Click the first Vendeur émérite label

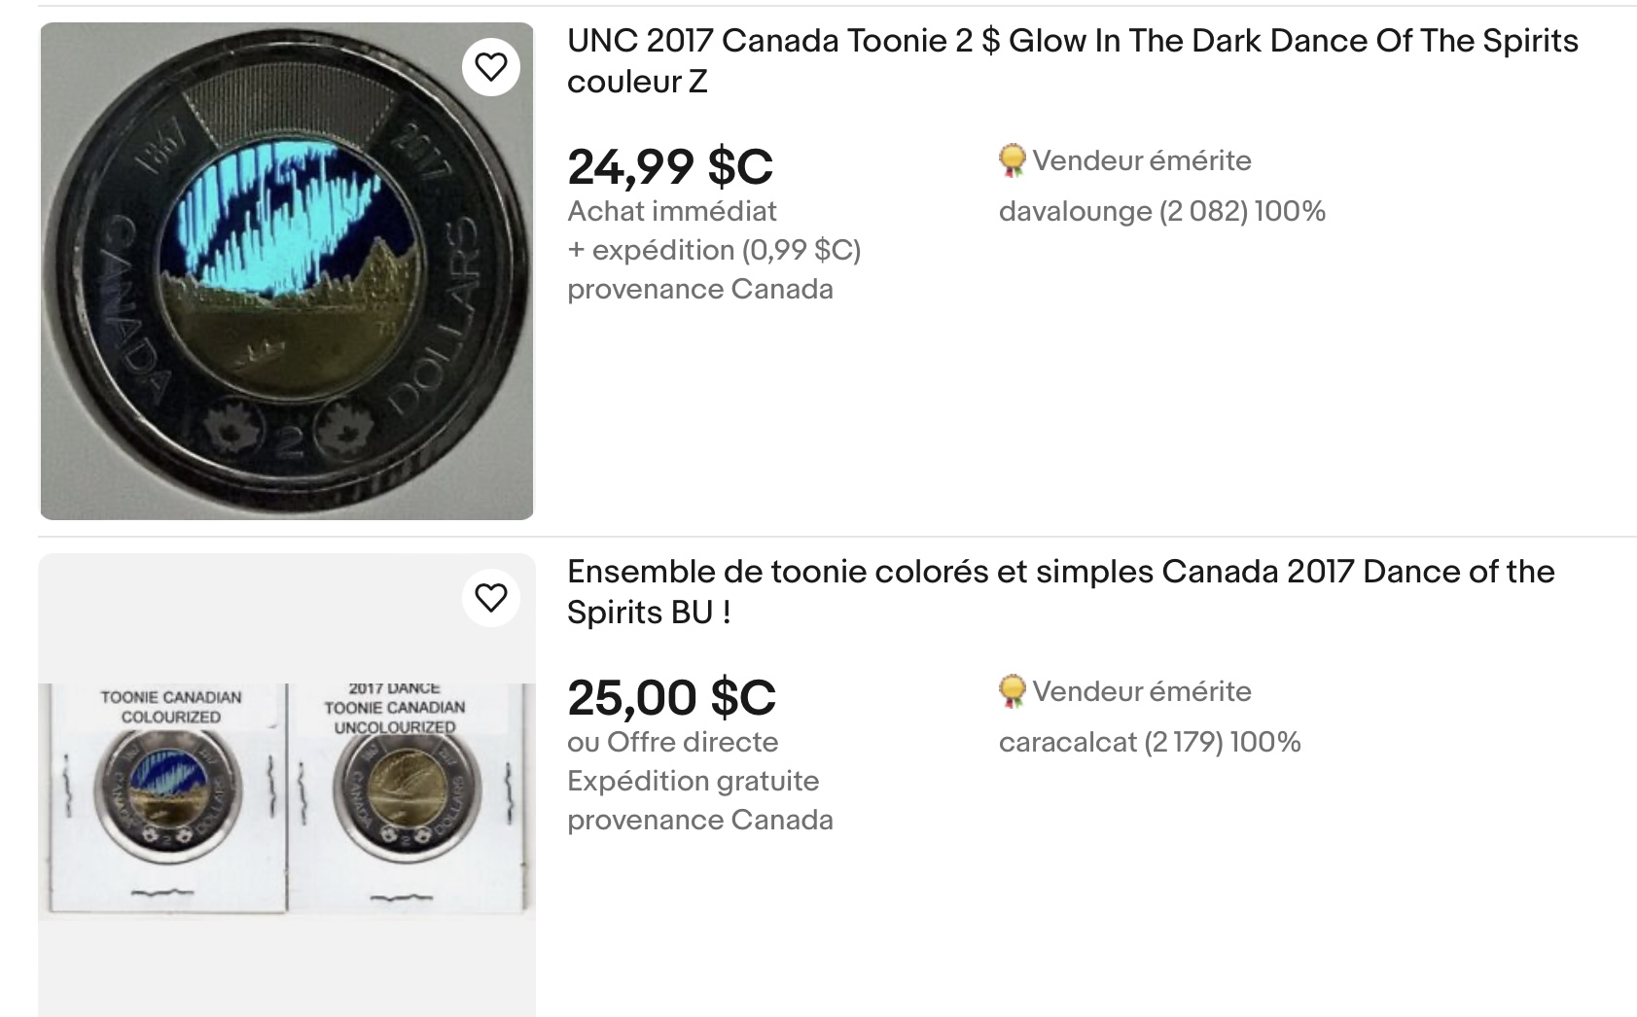1142,160
